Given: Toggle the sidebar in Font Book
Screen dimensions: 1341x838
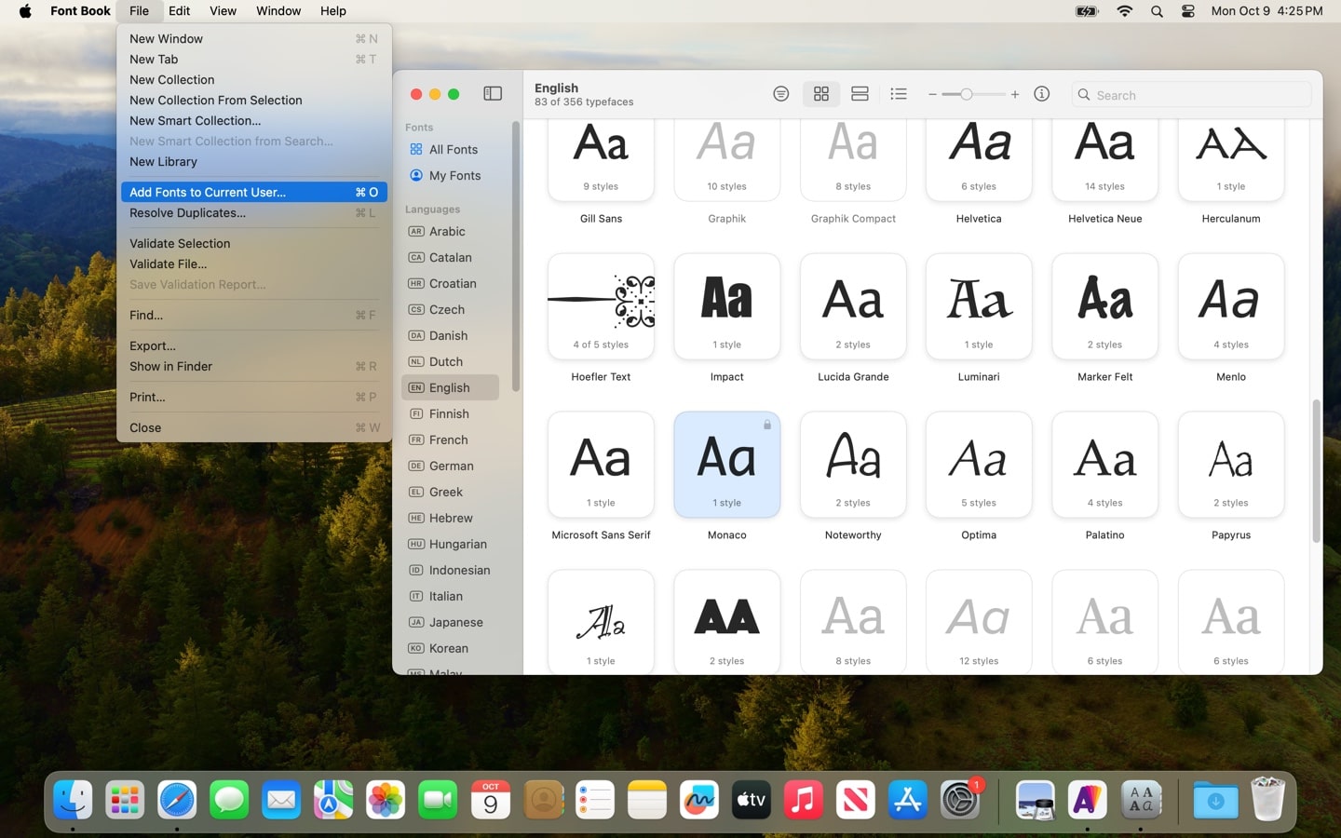Looking at the screenshot, I should pos(493,94).
